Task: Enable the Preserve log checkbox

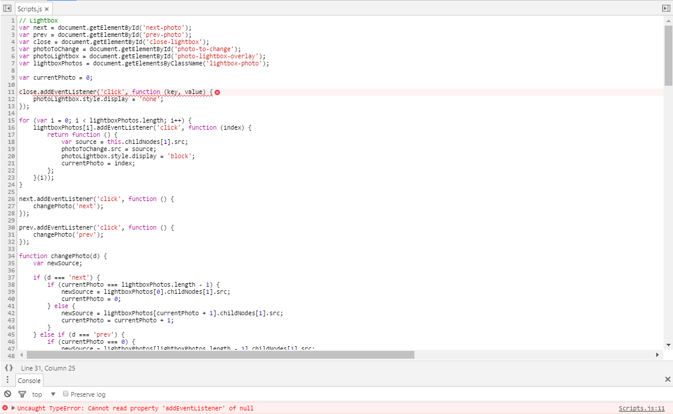Action: tap(64, 393)
